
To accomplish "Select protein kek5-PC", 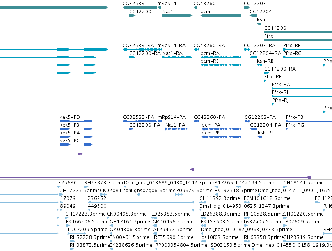I will [x=70, y=141].
